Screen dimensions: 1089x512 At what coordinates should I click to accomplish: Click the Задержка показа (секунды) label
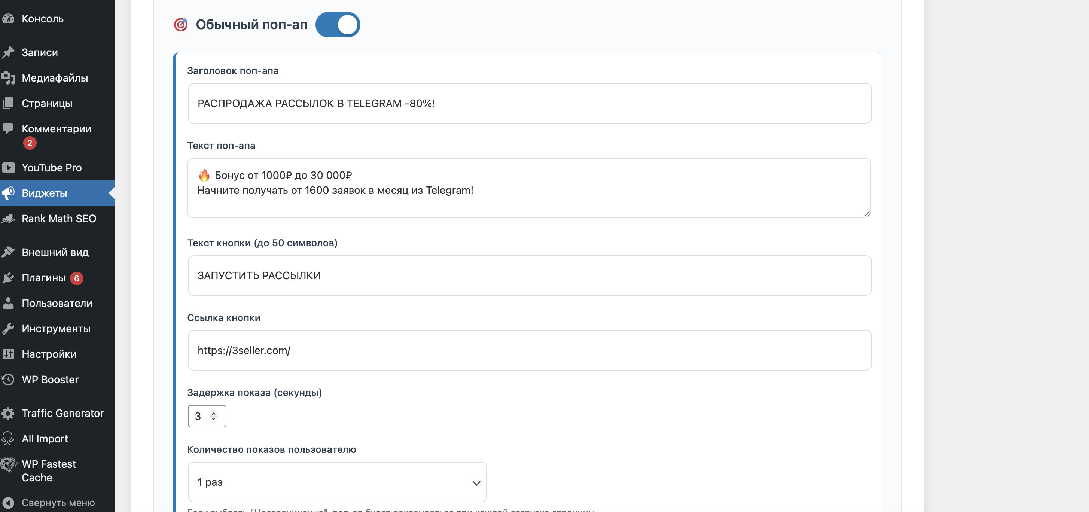pyautogui.click(x=254, y=392)
